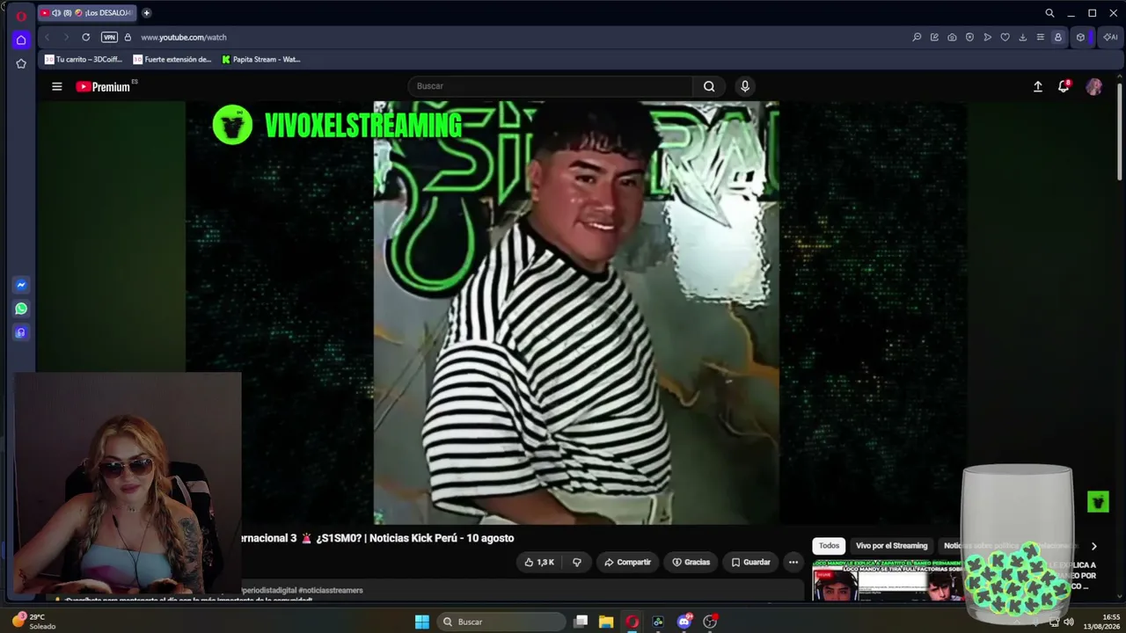Click the 'Gracias' thanks button
Image resolution: width=1126 pixels, height=633 pixels.
pos(691,562)
